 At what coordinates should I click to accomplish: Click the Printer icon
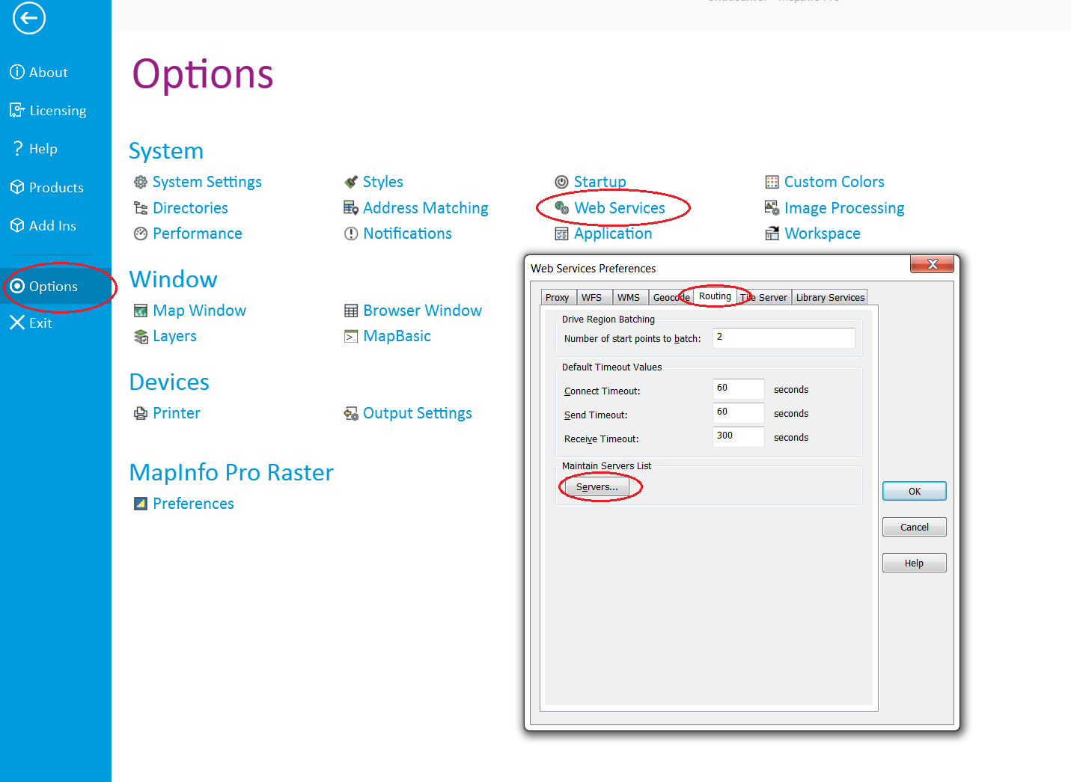click(141, 413)
